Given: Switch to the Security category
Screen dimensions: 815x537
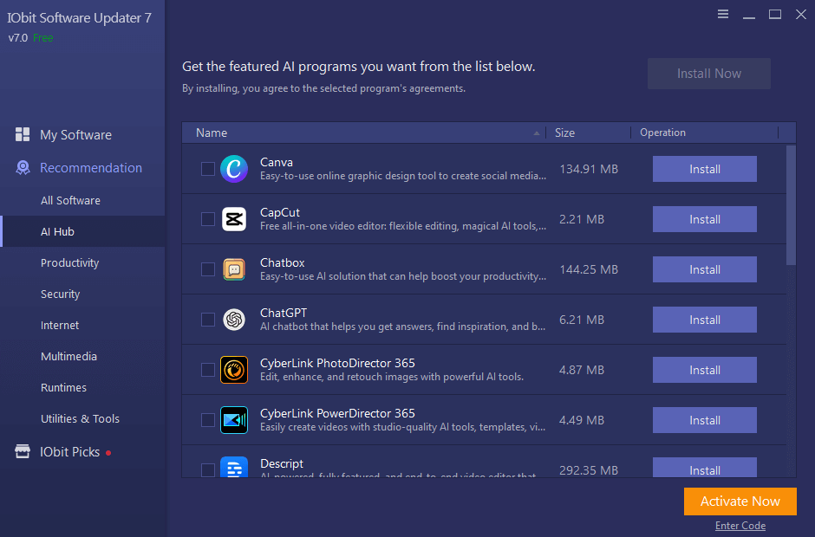Looking at the screenshot, I should [60, 294].
